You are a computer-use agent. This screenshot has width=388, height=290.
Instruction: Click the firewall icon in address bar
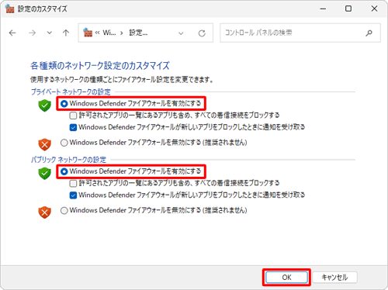coord(88,33)
